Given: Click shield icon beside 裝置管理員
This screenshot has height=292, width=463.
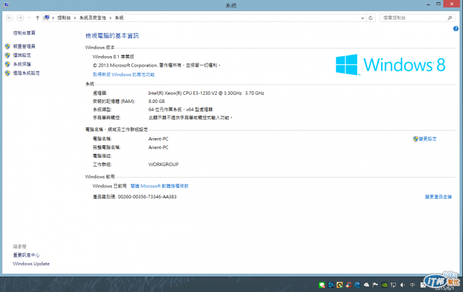Looking at the screenshot, I should pyautogui.click(x=8, y=46).
